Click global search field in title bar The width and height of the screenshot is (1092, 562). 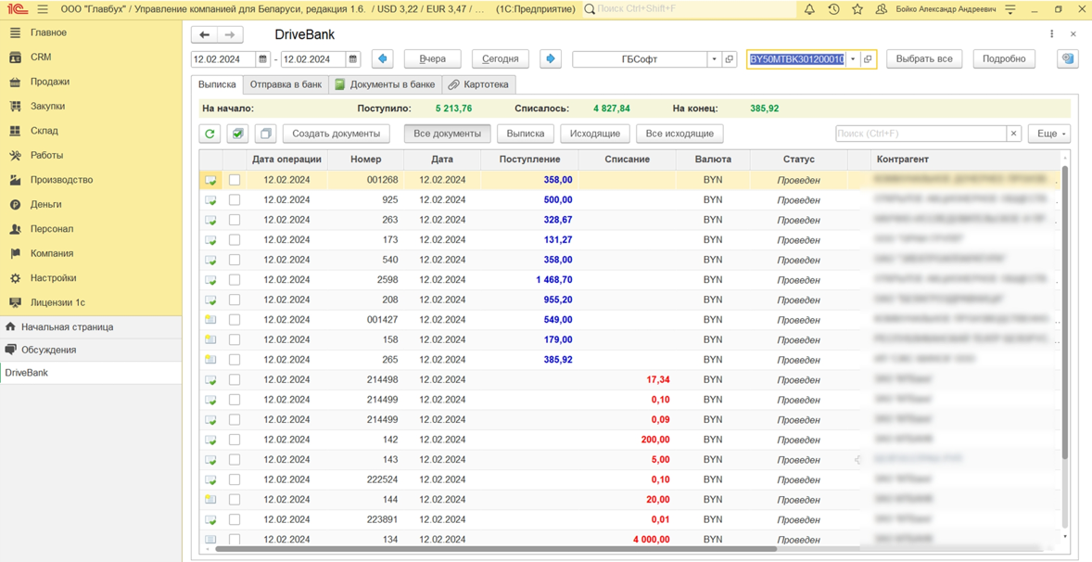[x=690, y=10]
